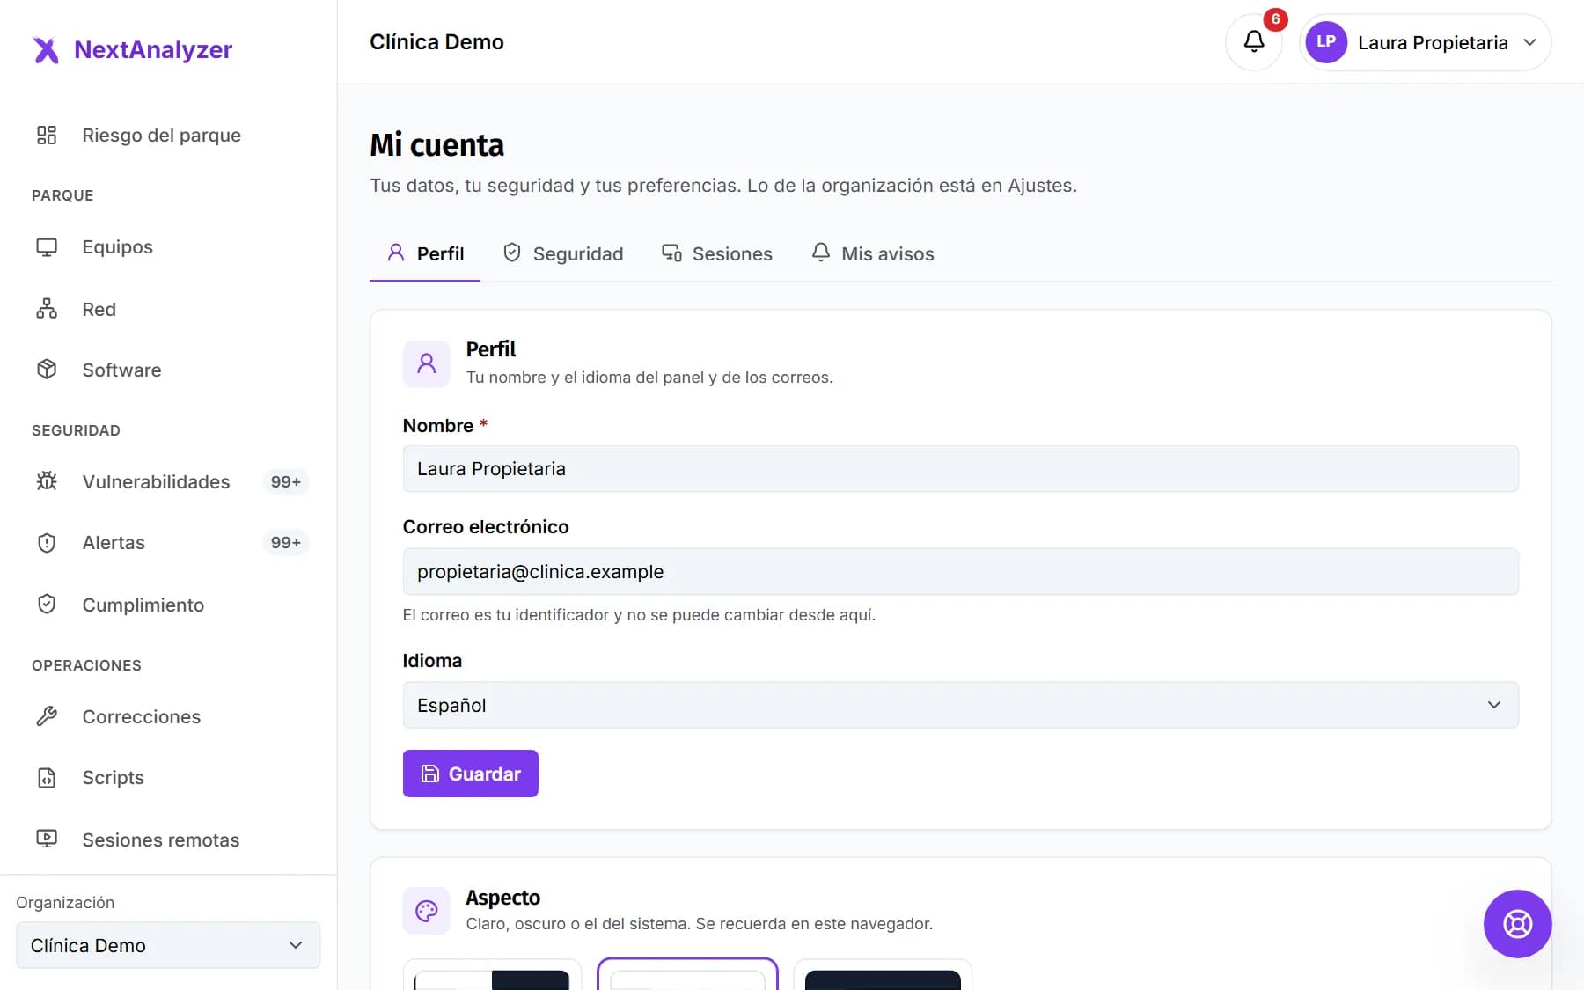Click the Red network icon

point(47,309)
